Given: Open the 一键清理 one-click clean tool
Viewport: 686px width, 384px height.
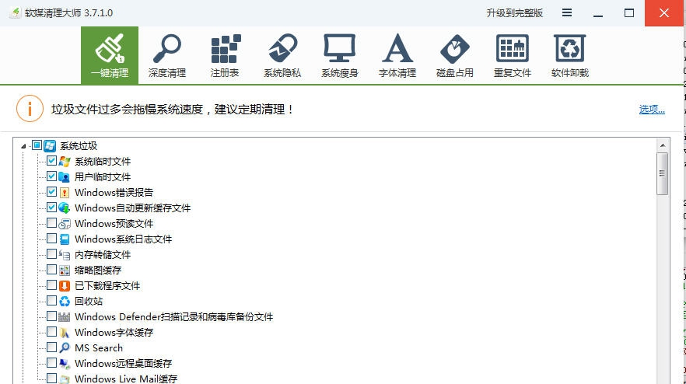Looking at the screenshot, I should 110,55.
